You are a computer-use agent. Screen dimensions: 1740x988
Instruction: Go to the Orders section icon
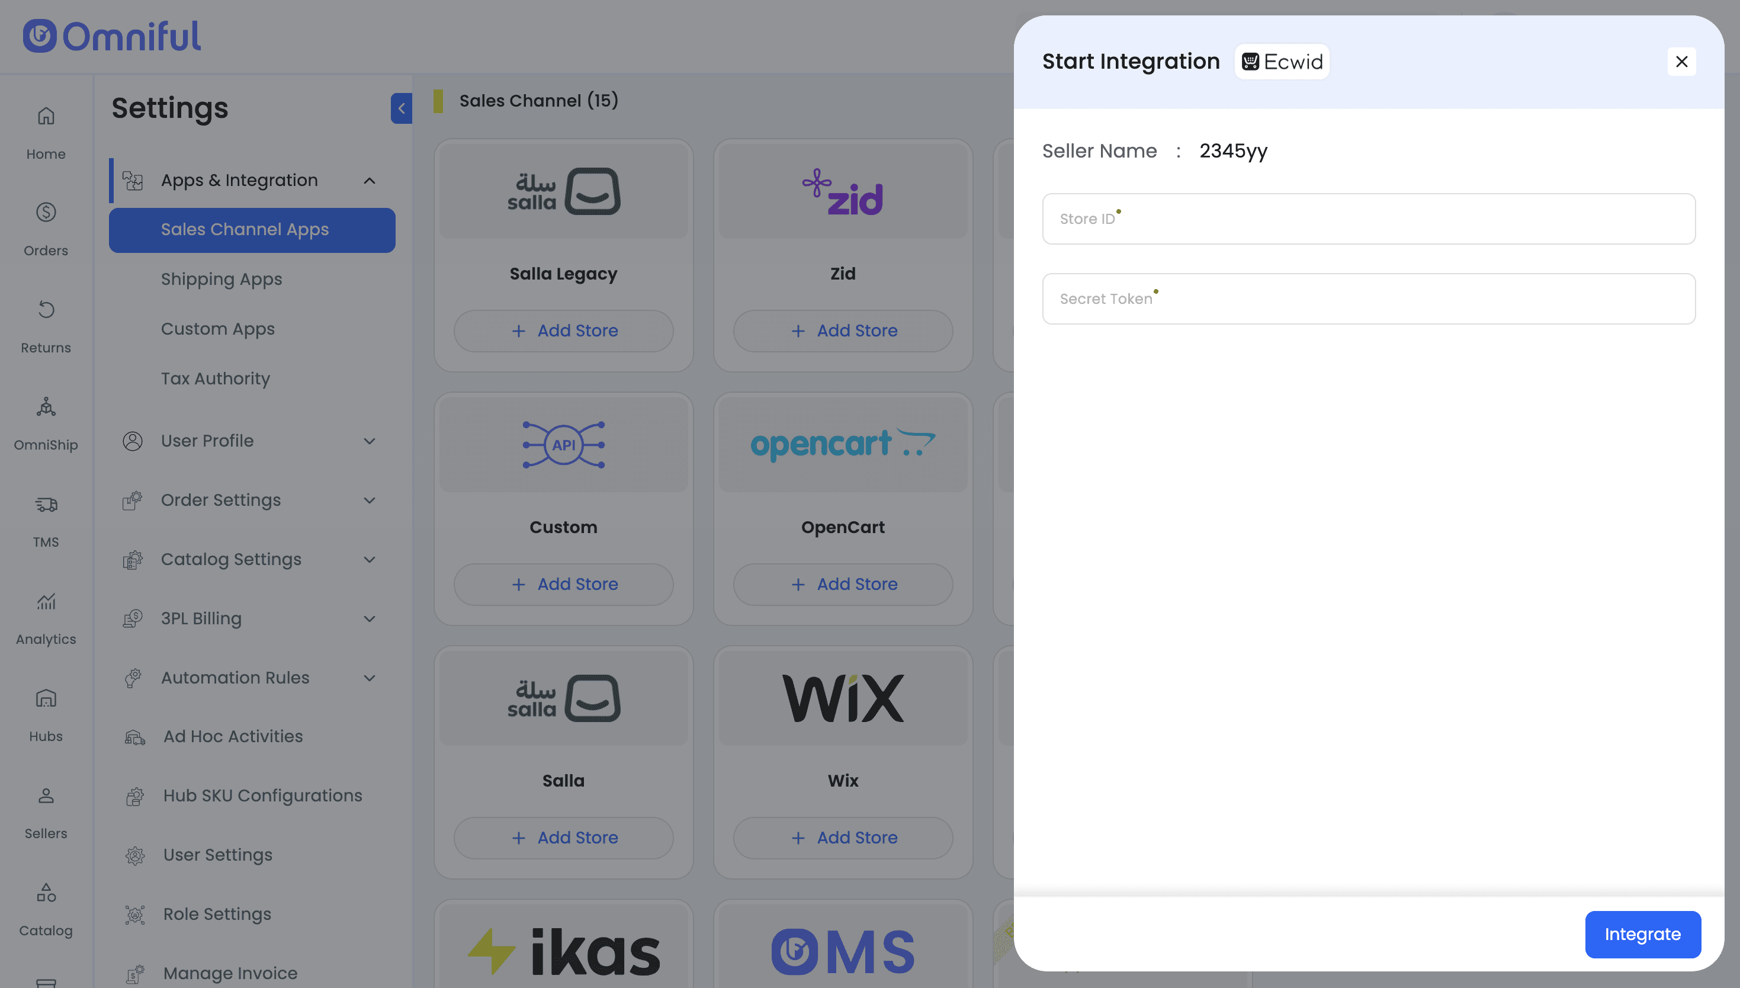pyautogui.click(x=46, y=213)
